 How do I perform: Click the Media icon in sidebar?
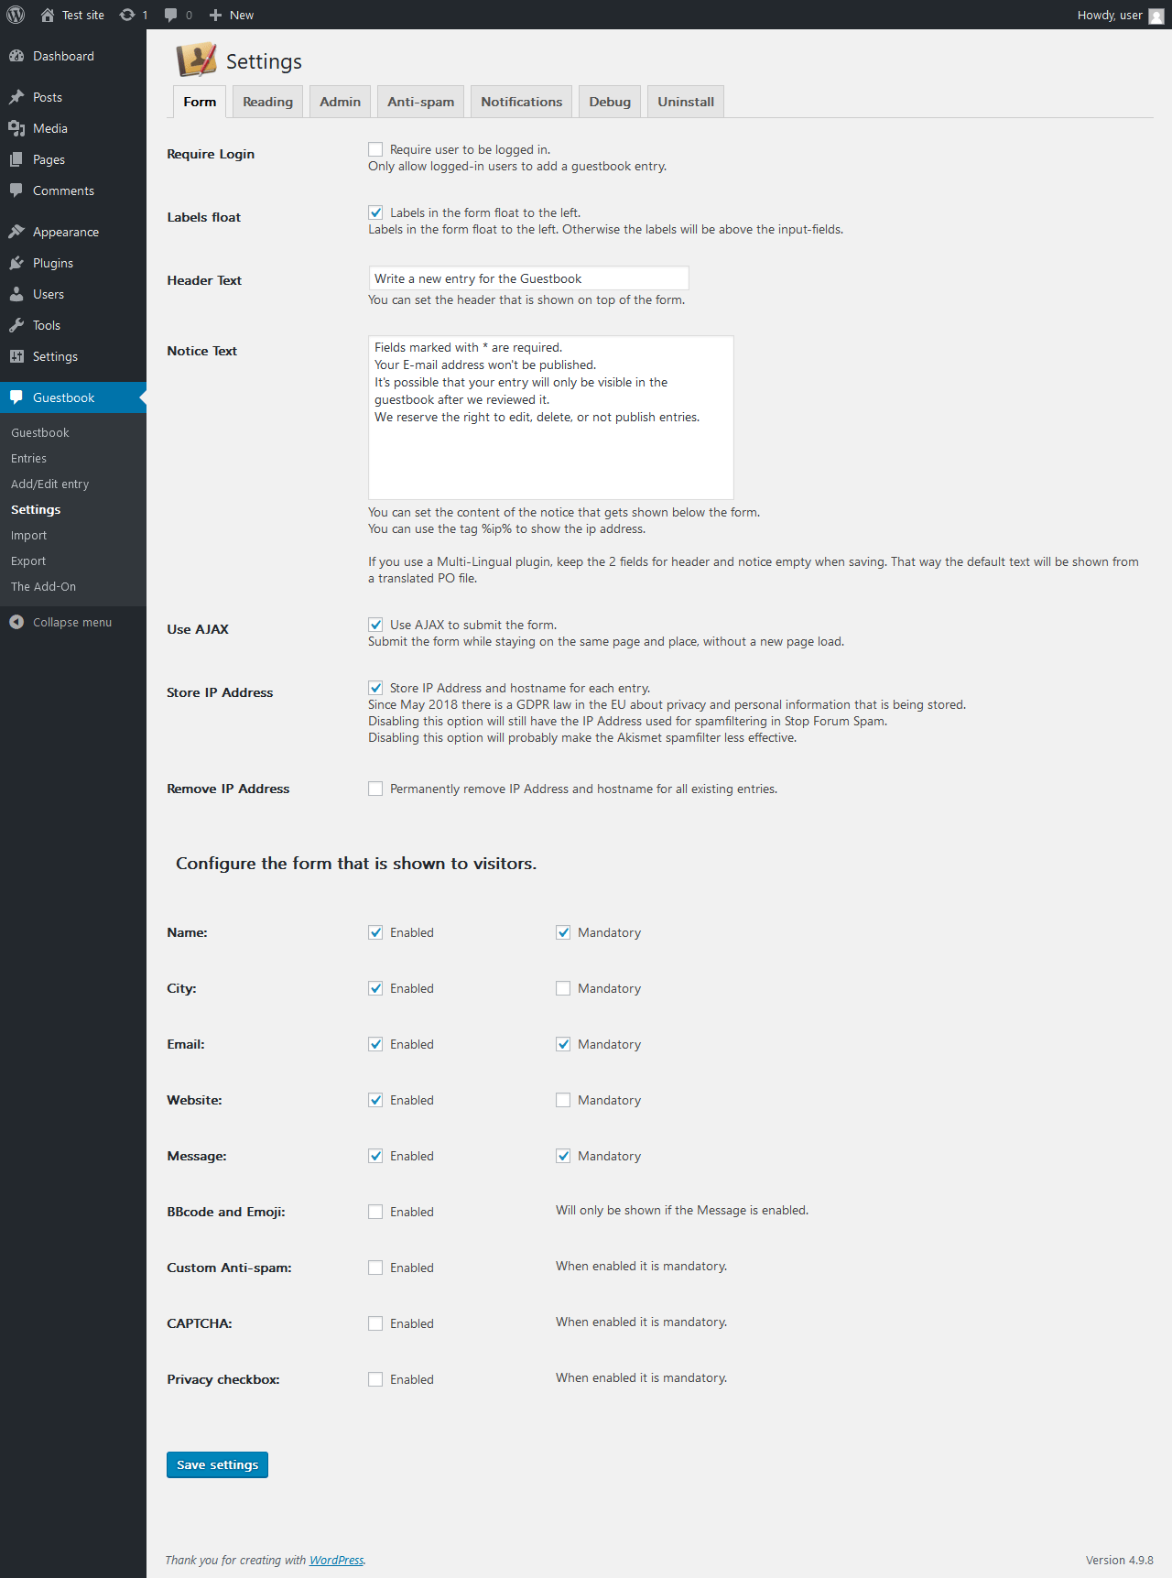16,128
